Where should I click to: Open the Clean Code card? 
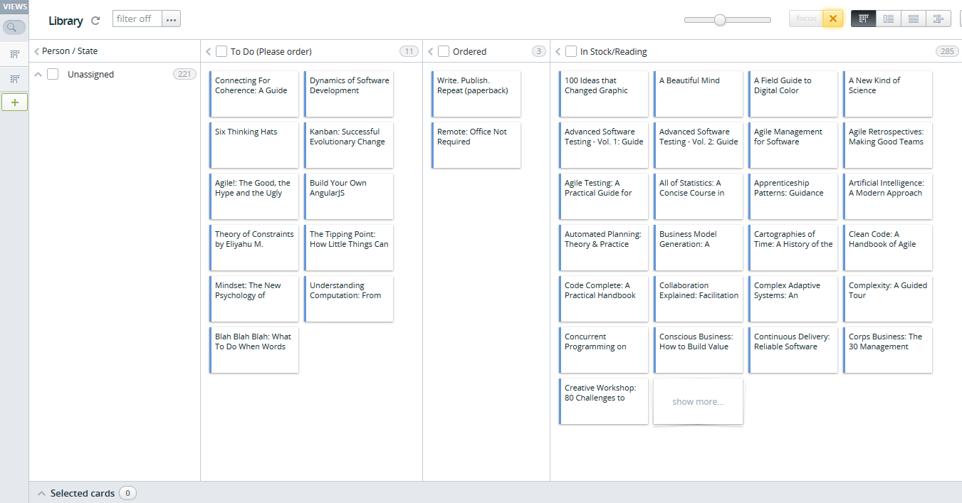(x=888, y=248)
